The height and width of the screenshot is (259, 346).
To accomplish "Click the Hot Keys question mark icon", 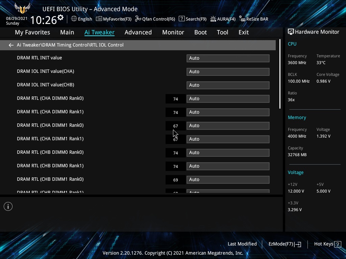I will (338, 244).
